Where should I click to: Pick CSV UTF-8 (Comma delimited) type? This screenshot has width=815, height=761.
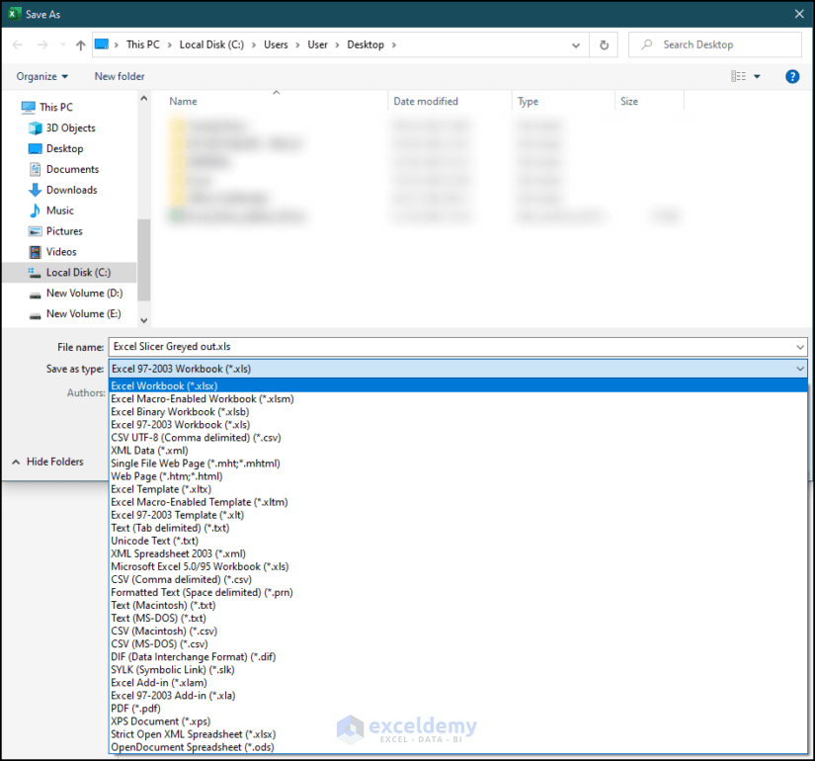click(458, 438)
